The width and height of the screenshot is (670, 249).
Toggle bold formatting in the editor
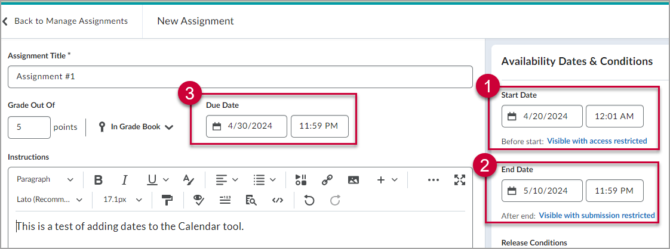point(99,180)
